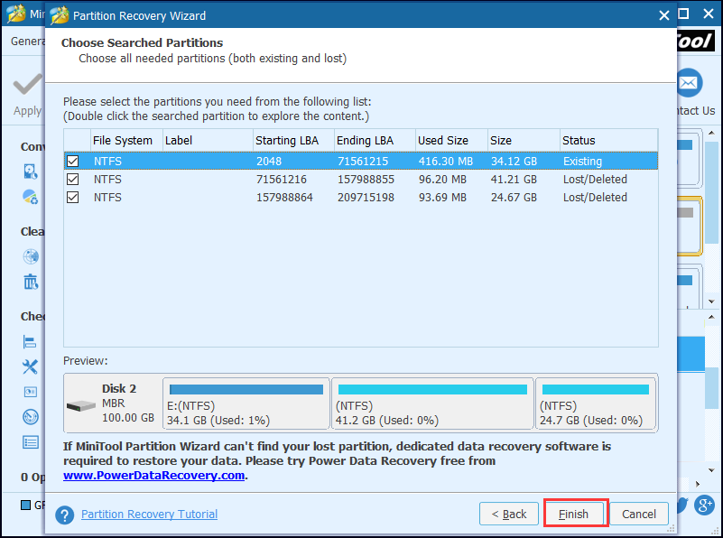Image resolution: width=723 pixels, height=538 pixels.
Task: Click the trash bin icon in sidebar
Action: tap(31, 282)
